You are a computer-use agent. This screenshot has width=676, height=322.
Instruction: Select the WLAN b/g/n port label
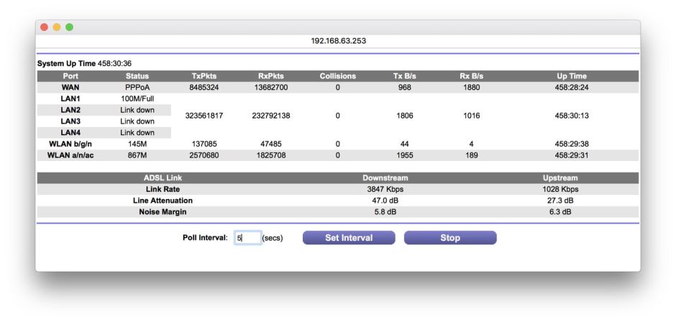[70, 144]
